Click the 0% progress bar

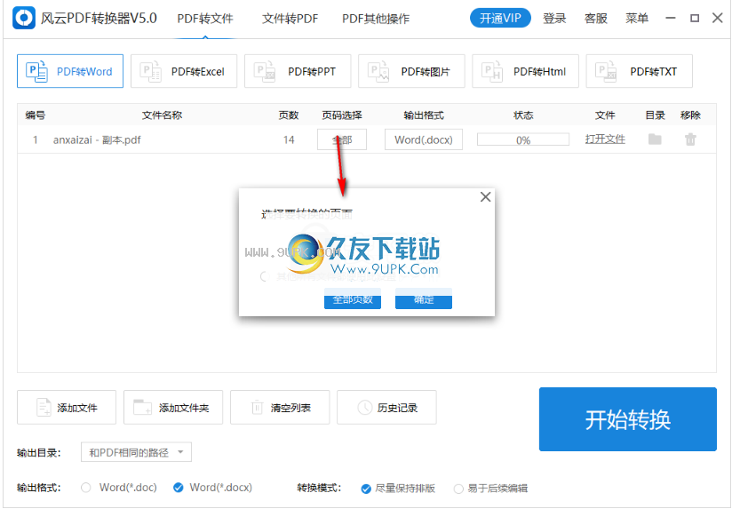click(523, 139)
